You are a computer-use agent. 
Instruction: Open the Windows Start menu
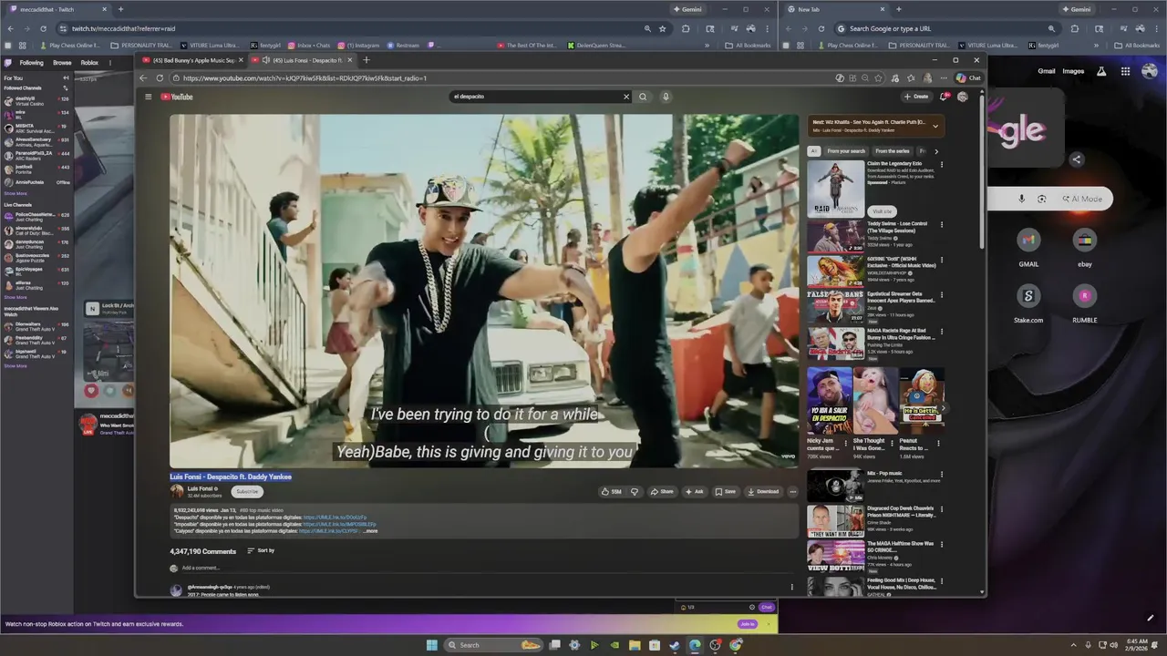(x=432, y=645)
